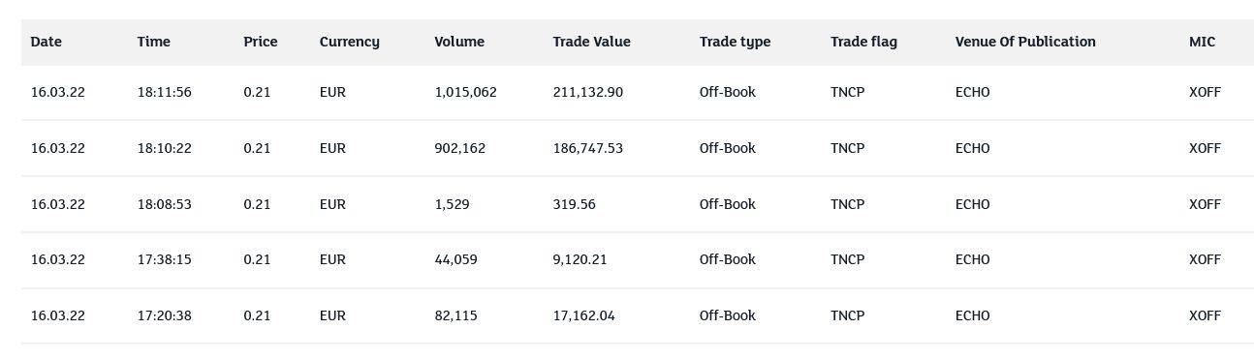Select the Venue Of Publication header
This screenshot has height=359, width=1254.
click(x=1025, y=42)
